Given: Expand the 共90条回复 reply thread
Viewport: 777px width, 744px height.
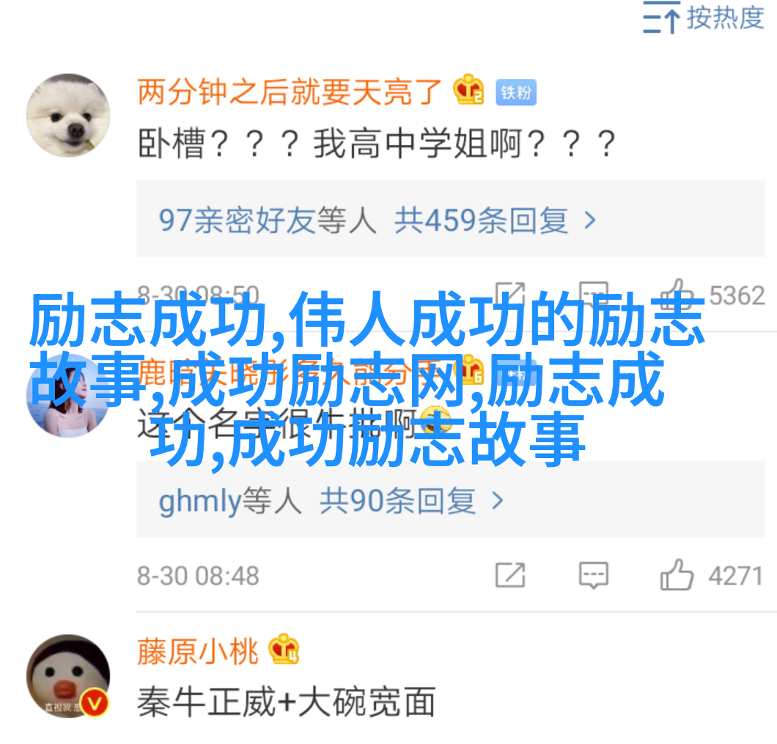Looking at the screenshot, I should point(412,501).
